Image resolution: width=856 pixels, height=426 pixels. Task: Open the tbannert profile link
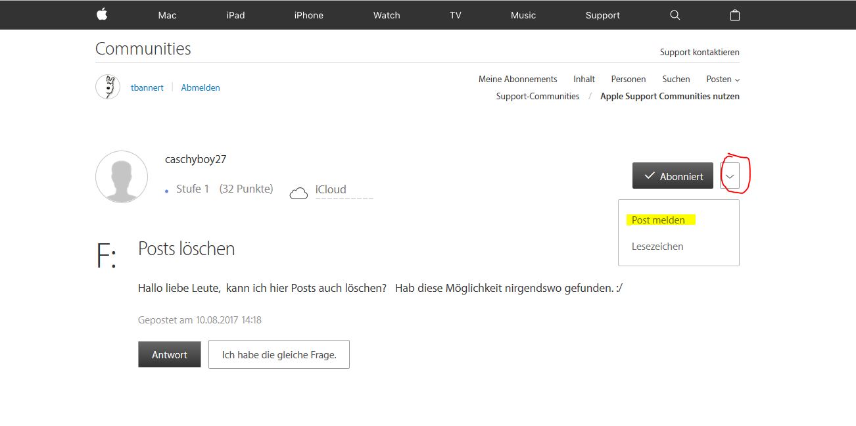pos(147,87)
